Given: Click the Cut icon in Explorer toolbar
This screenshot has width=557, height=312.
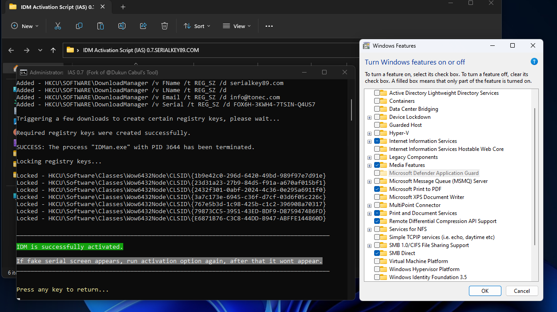Looking at the screenshot, I should [57, 26].
